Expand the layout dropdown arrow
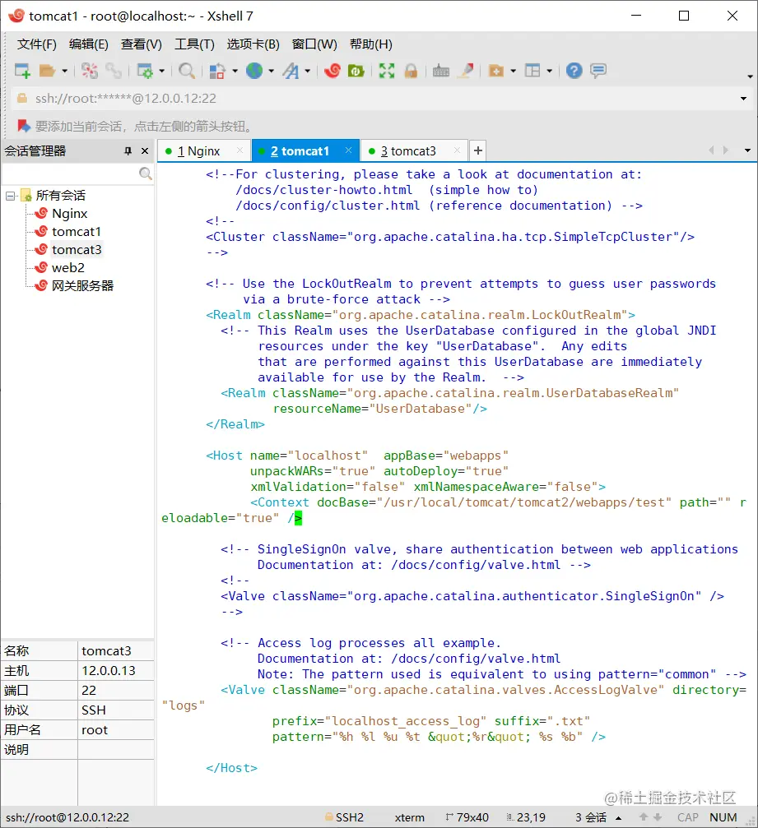Image resolution: width=758 pixels, height=828 pixels. coord(550,71)
